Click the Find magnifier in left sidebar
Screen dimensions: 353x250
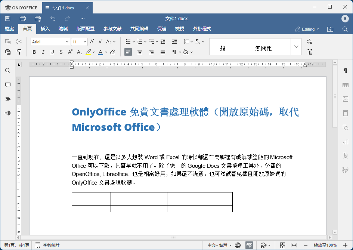[x=8, y=71]
